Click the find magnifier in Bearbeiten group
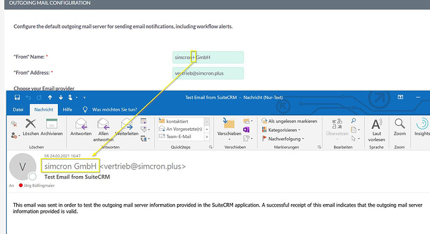The width and height of the screenshot is (430, 234). pyautogui.click(x=354, y=121)
